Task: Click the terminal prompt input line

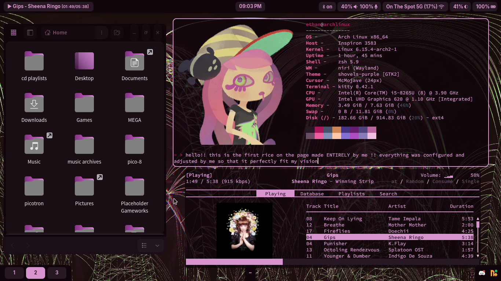Action: coord(319,158)
